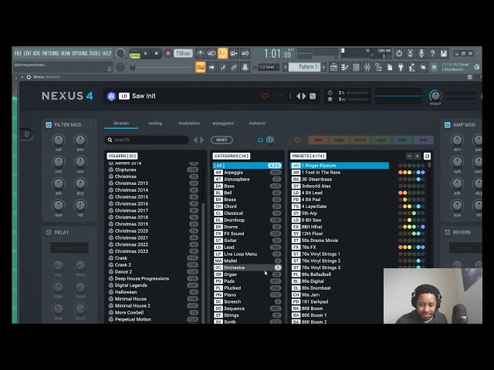The height and width of the screenshot is (370, 494).
Task: Switch to the routing tab
Action: pyautogui.click(x=155, y=123)
